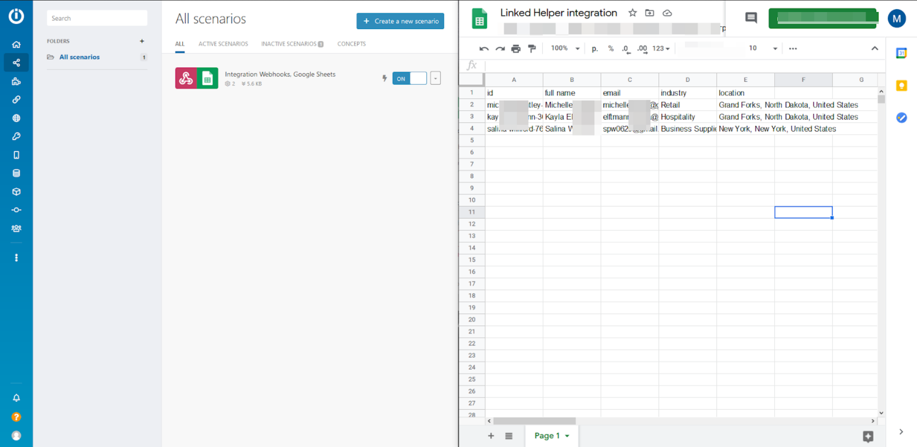Open the scenario options dropdown arrow

[x=435, y=79]
